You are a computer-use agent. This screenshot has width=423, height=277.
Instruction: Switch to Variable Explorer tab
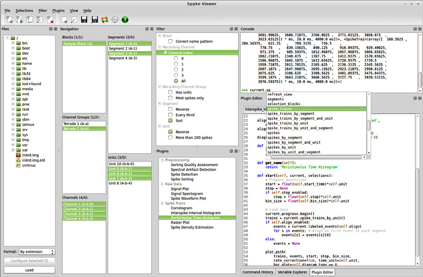click(x=292, y=272)
